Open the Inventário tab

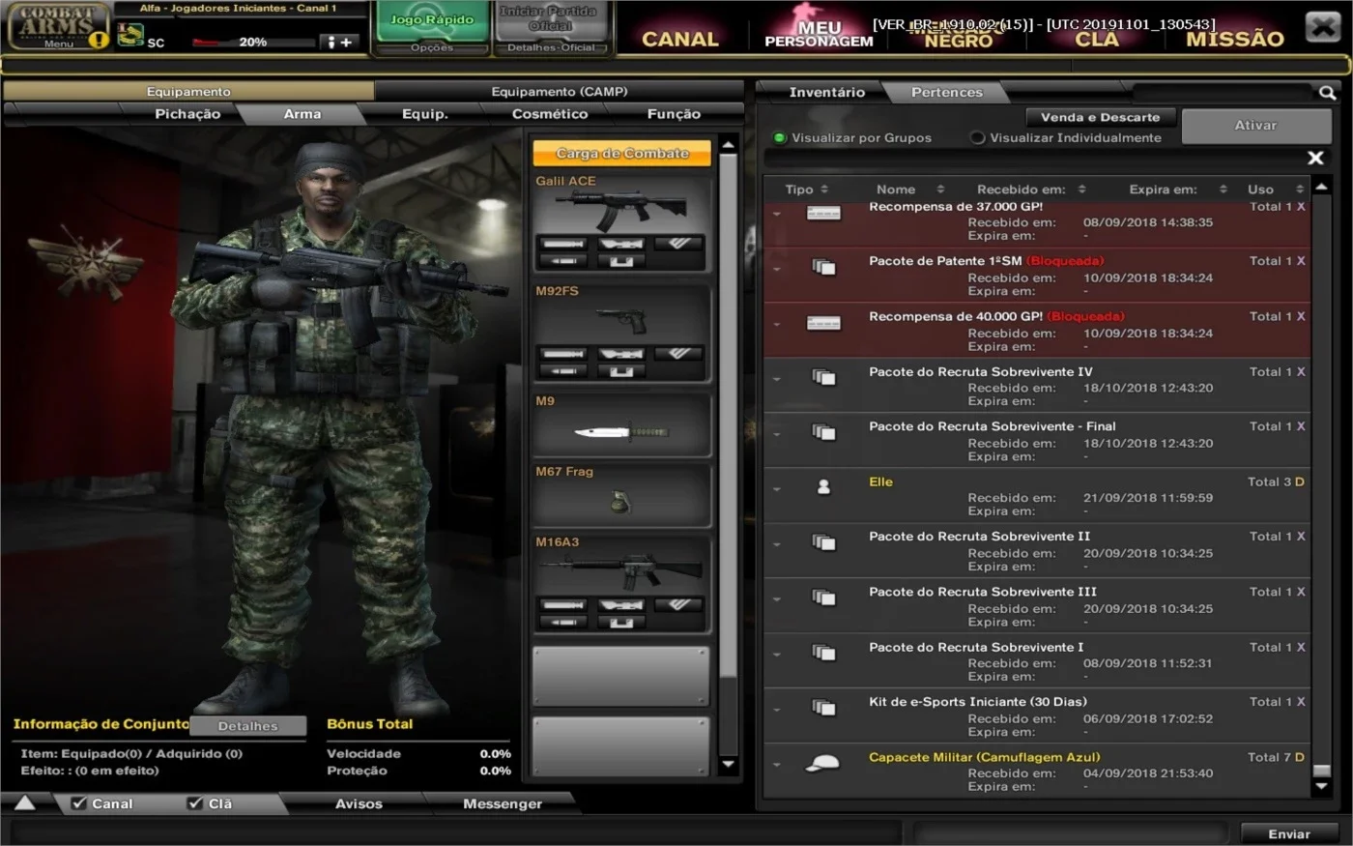(x=826, y=93)
